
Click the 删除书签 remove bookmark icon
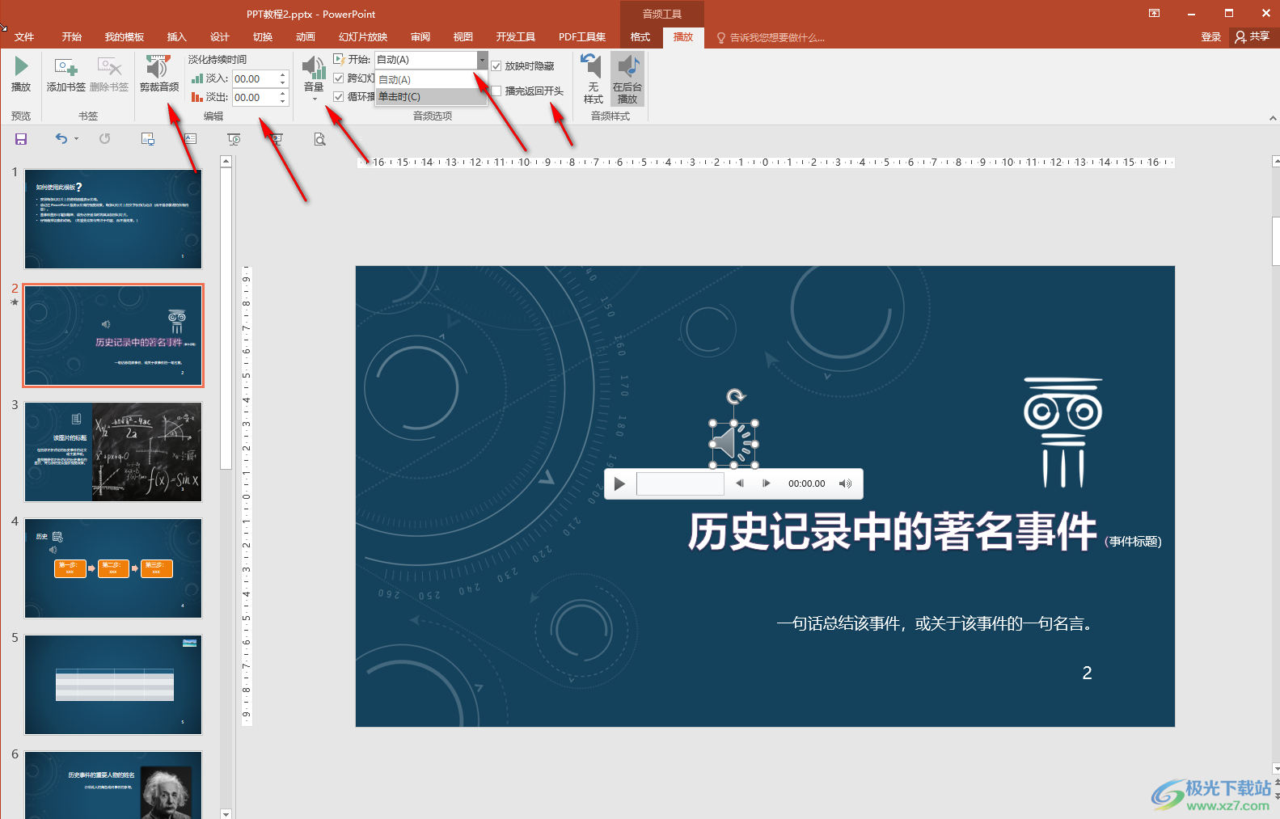click(x=109, y=66)
